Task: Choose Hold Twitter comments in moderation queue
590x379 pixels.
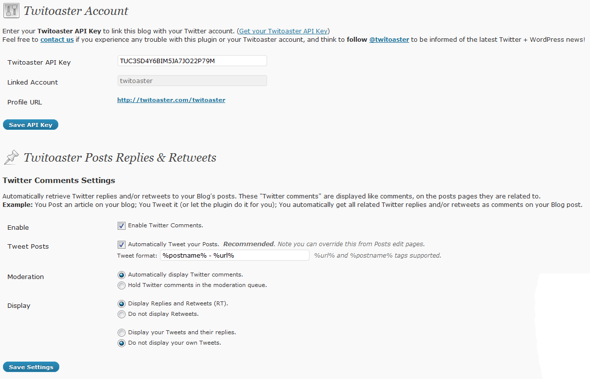Action: tap(122, 285)
